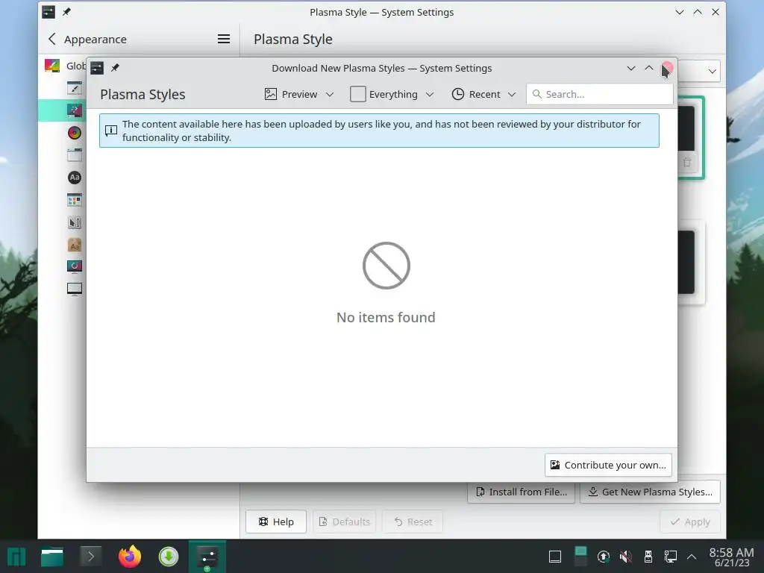Click the show desktop tray icon
This screenshot has width=764, height=573.
tap(555, 557)
